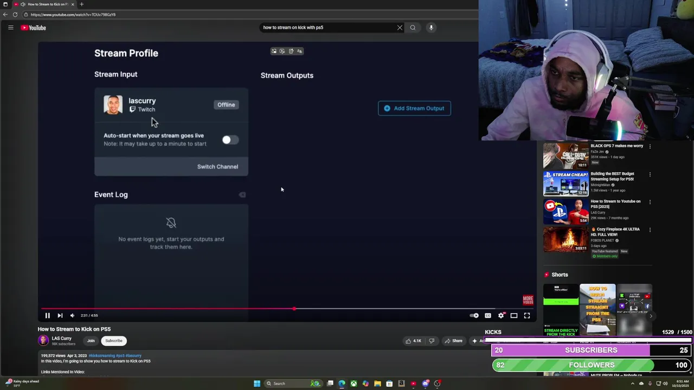Open the weather widget Rainy days ahead
Screen dimensions: 694x390
tap(22, 383)
